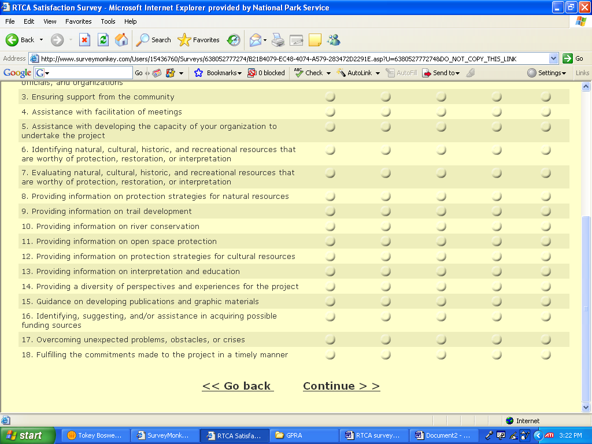The width and height of the screenshot is (592, 444).
Task: Go to the Home page icon
Action: tap(121, 40)
